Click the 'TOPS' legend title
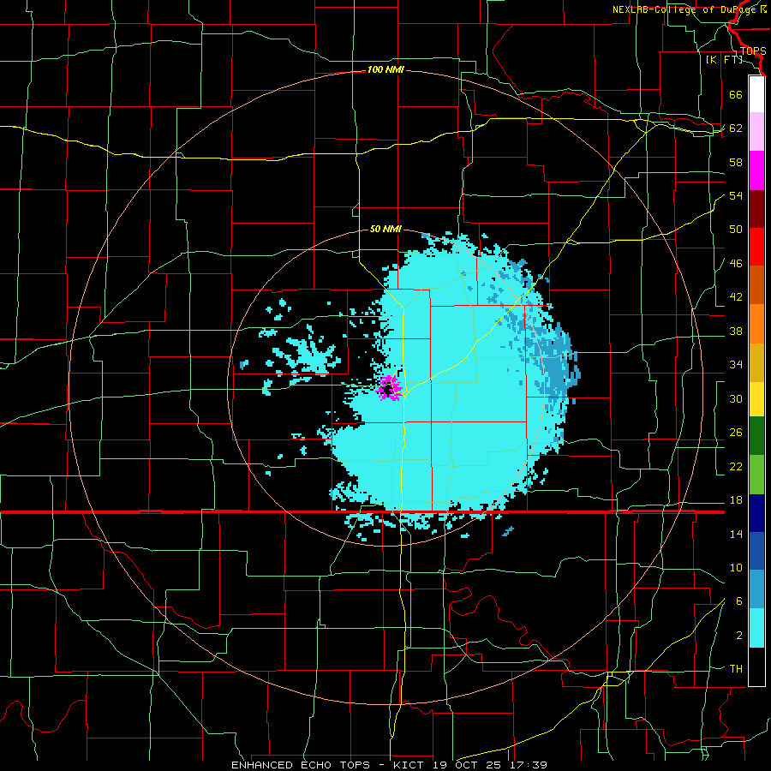 (753, 51)
